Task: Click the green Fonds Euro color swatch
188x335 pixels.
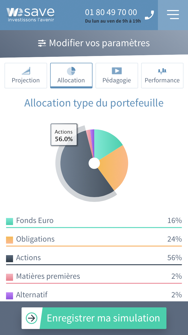Action: tap(10, 221)
